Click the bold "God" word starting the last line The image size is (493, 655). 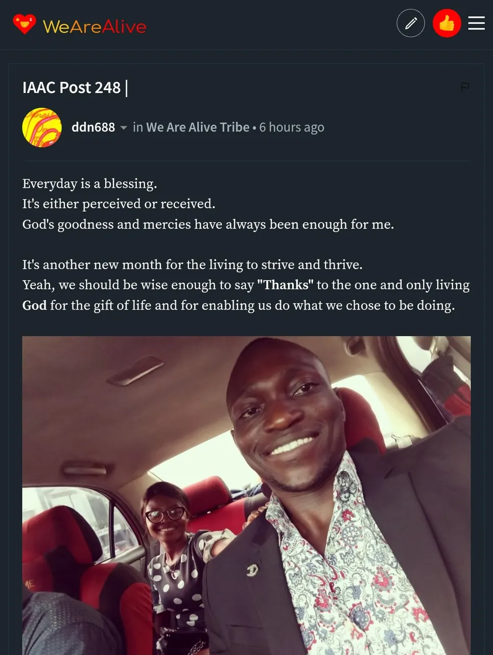pyautogui.click(x=34, y=305)
